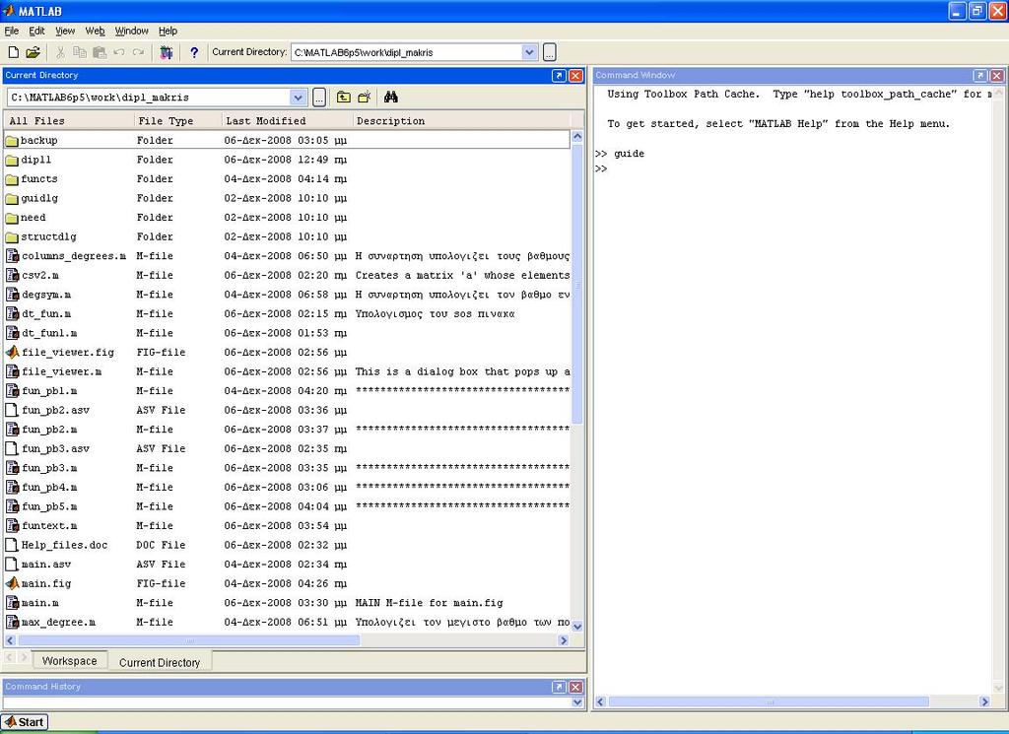Launch Simulink from the toolbar icon

(x=166, y=53)
